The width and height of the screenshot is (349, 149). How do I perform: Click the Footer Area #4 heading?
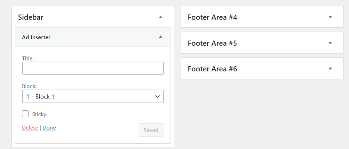[x=212, y=17]
